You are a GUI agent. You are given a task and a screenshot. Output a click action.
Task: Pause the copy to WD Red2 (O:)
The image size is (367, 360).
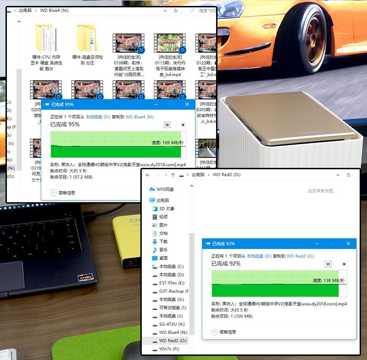point(328,264)
